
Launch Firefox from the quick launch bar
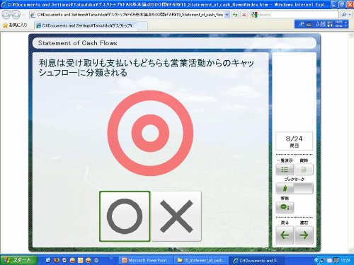56,260
